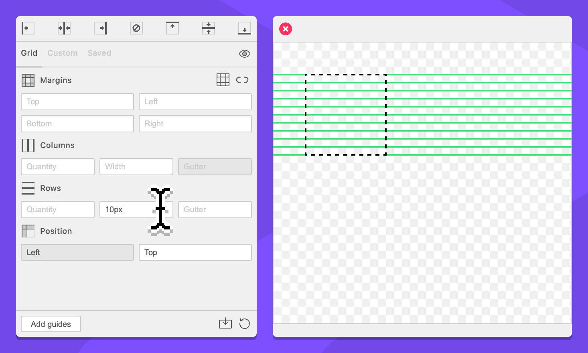Add horizontal midpoint guide icon
Viewport: 588px width, 353px height.
(x=209, y=28)
